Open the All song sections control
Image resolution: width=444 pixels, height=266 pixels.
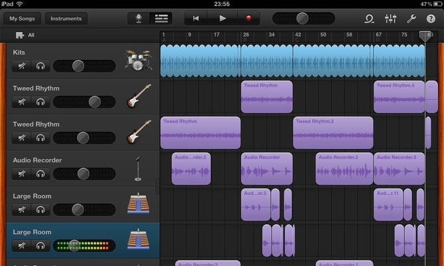tap(25, 35)
